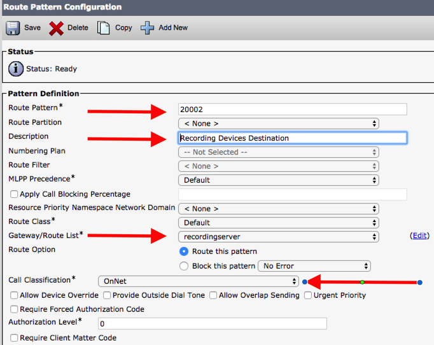Select Block this pattern radio button
Viewport: 434px width, 345px height.
click(x=185, y=266)
